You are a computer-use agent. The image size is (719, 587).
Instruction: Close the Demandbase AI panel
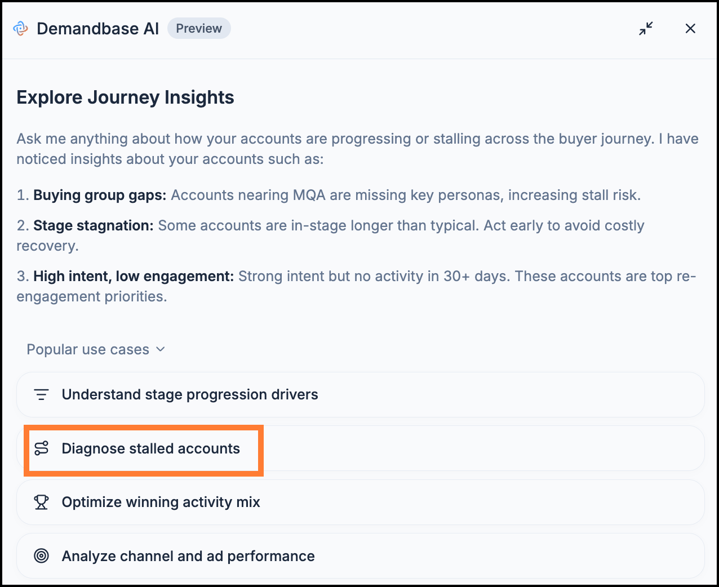[690, 29]
